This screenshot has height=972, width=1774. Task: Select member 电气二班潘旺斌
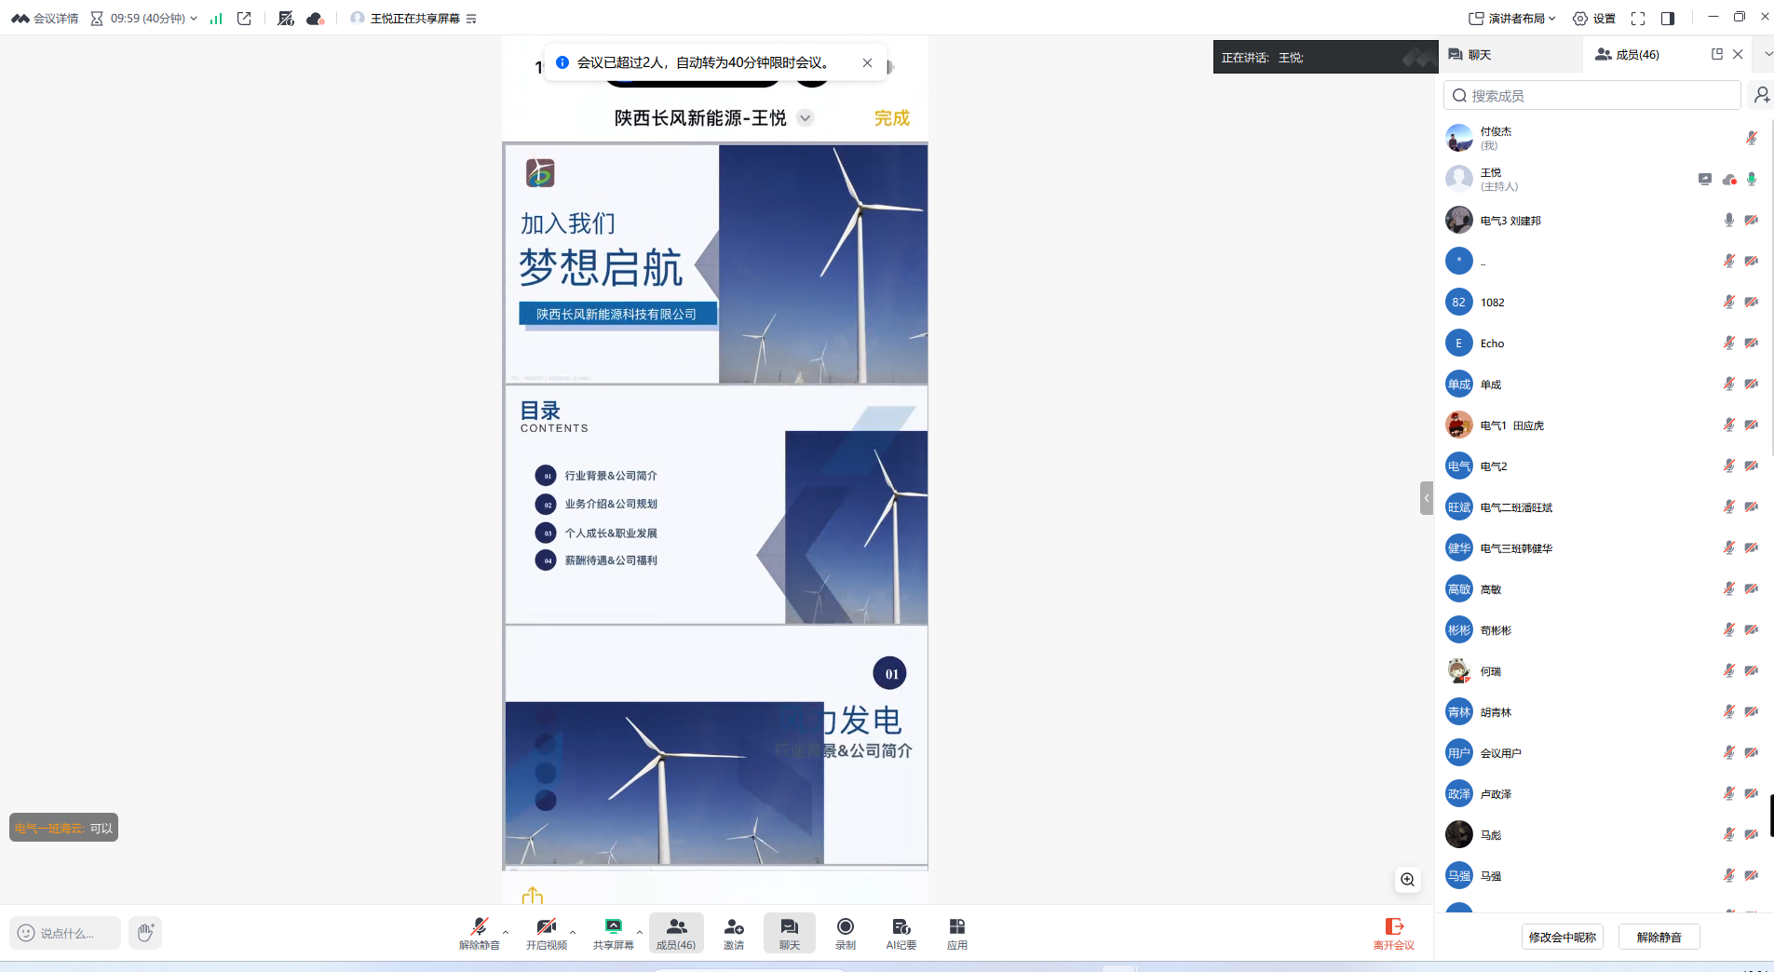(x=1602, y=507)
